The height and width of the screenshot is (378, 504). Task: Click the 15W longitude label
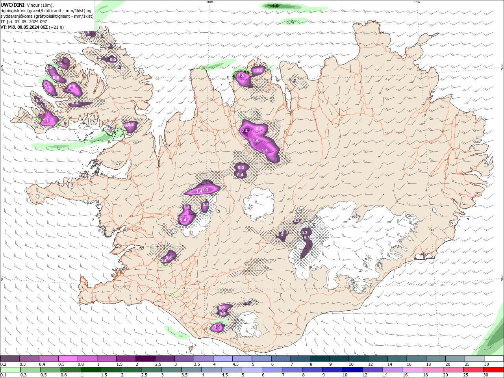(417, 2)
